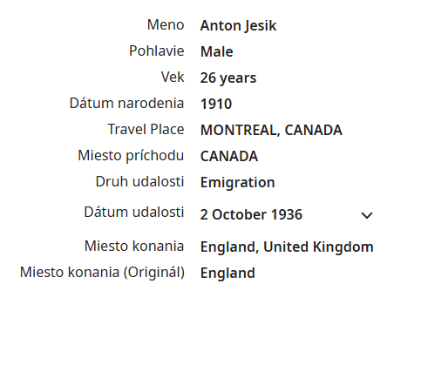Click the Meno field label
This screenshot has height=365, width=428.
pos(166,24)
